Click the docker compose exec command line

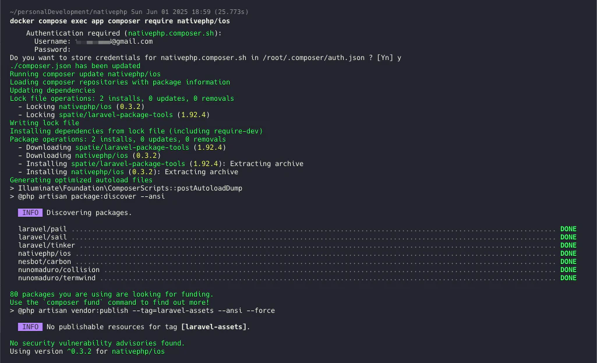tap(120, 22)
